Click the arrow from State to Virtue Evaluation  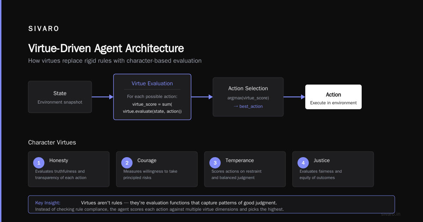tap(103, 97)
